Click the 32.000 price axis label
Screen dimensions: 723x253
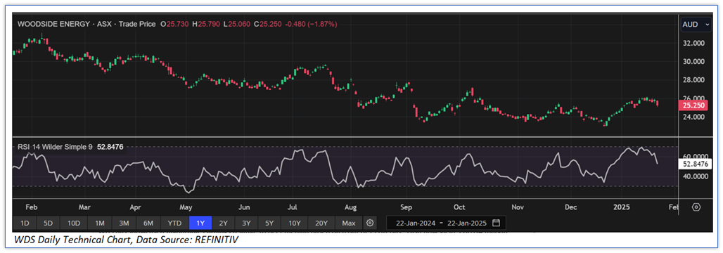pos(693,43)
